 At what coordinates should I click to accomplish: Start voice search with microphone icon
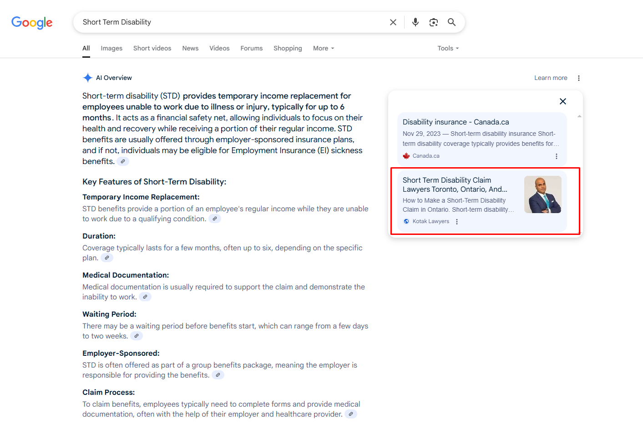coord(415,22)
